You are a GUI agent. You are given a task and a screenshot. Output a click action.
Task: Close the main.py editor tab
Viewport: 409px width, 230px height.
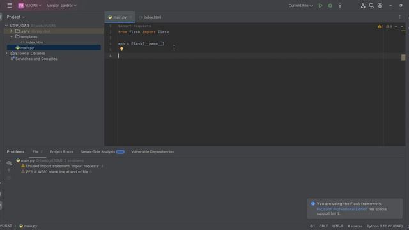click(130, 17)
